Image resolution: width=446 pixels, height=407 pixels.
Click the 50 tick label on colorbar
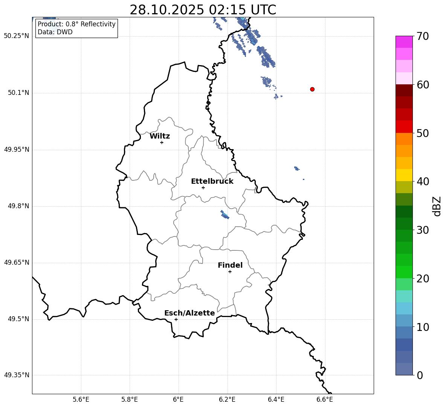[x=423, y=133]
